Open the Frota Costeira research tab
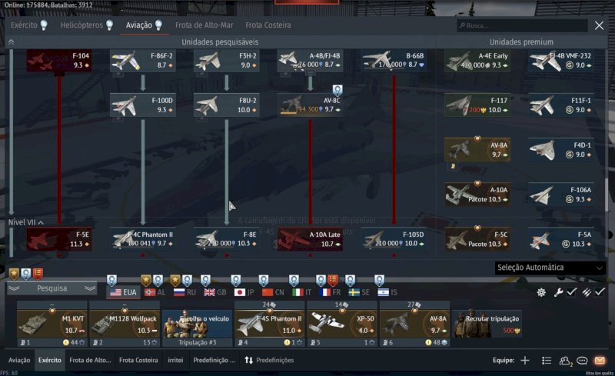Image resolution: width=615 pixels, height=376 pixels. point(268,25)
